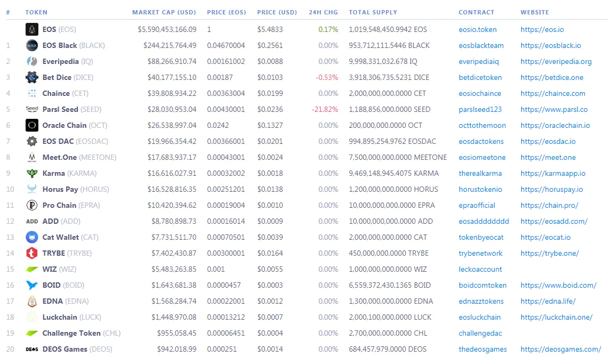The height and width of the screenshot is (357, 613).
Task: Click EOS 0.17% change value
Action: coord(328,29)
